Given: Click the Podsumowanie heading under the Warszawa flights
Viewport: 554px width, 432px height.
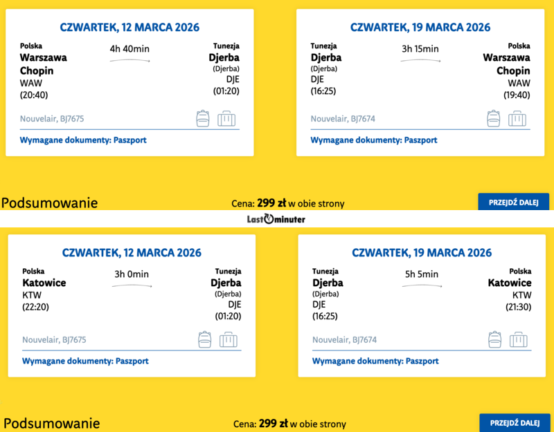Looking at the screenshot, I should (49, 203).
